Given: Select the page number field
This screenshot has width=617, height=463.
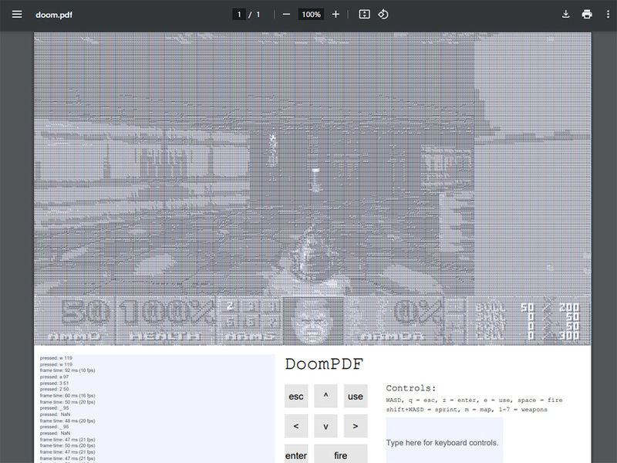Looking at the screenshot, I should [239, 15].
